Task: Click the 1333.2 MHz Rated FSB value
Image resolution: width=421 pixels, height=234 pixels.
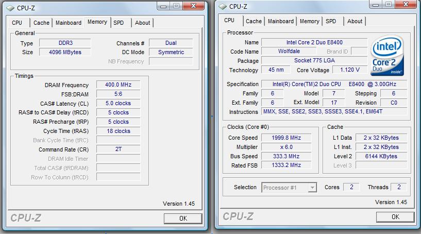Action: point(286,165)
